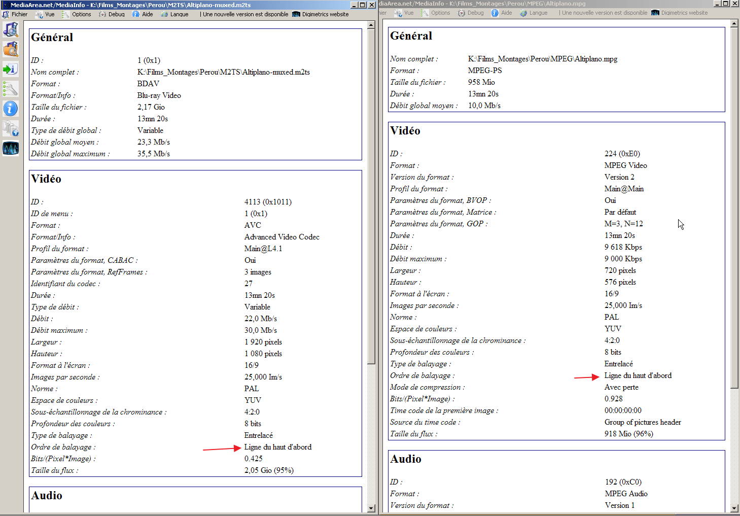Click the '2,05 Gio (95%)' stream size value
This screenshot has width=740, height=516.
(x=269, y=470)
